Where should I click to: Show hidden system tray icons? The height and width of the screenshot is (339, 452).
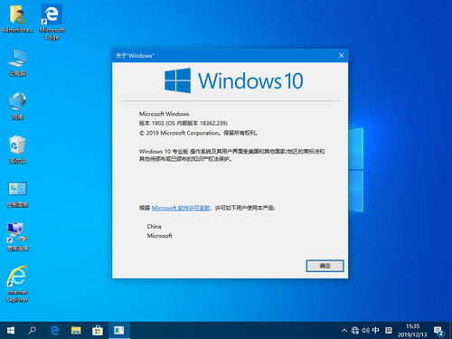click(x=344, y=331)
